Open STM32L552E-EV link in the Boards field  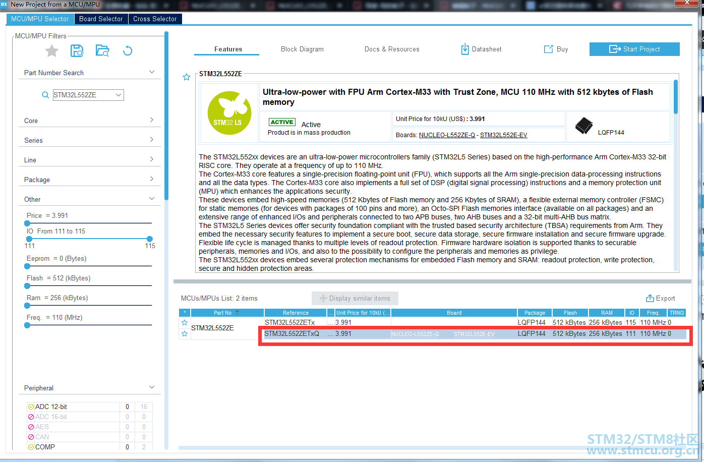click(x=503, y=135)
